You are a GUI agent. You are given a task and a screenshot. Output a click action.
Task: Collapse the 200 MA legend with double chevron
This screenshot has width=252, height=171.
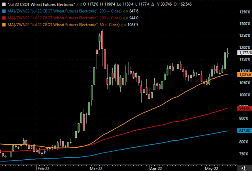(x=127, y=11)
